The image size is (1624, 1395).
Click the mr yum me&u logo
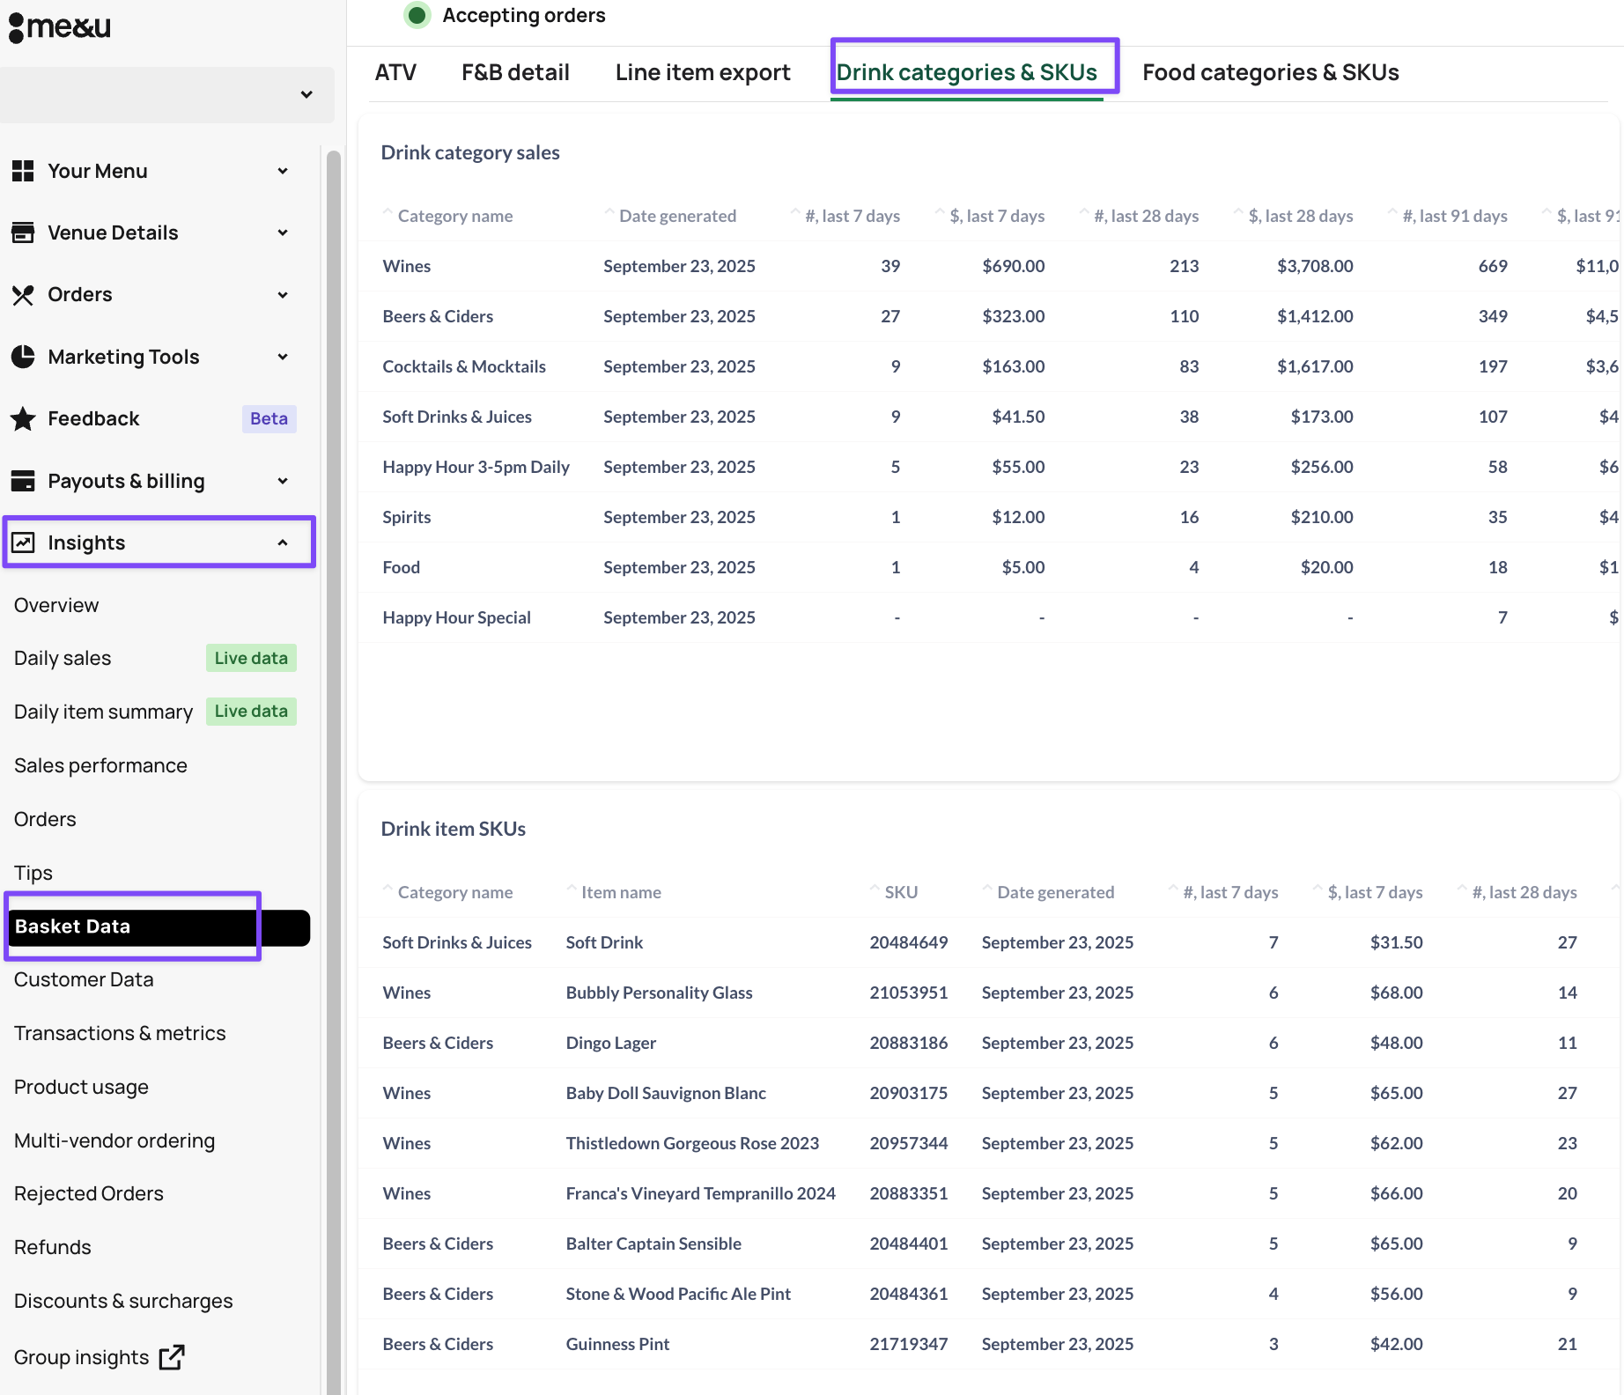click(60, 26)
